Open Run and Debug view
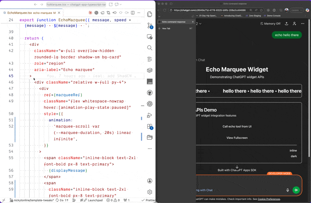This screenshot has height=203, width=311. tap(150, 115)
